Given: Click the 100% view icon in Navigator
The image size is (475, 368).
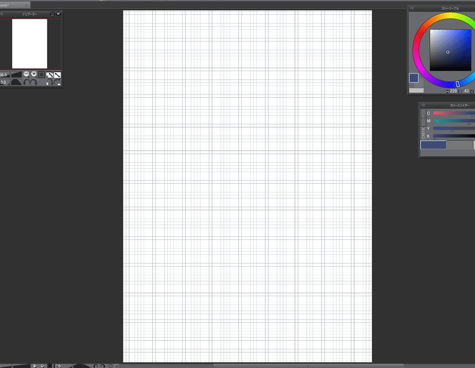Looking at the screenshot, I should coord(50,75).
